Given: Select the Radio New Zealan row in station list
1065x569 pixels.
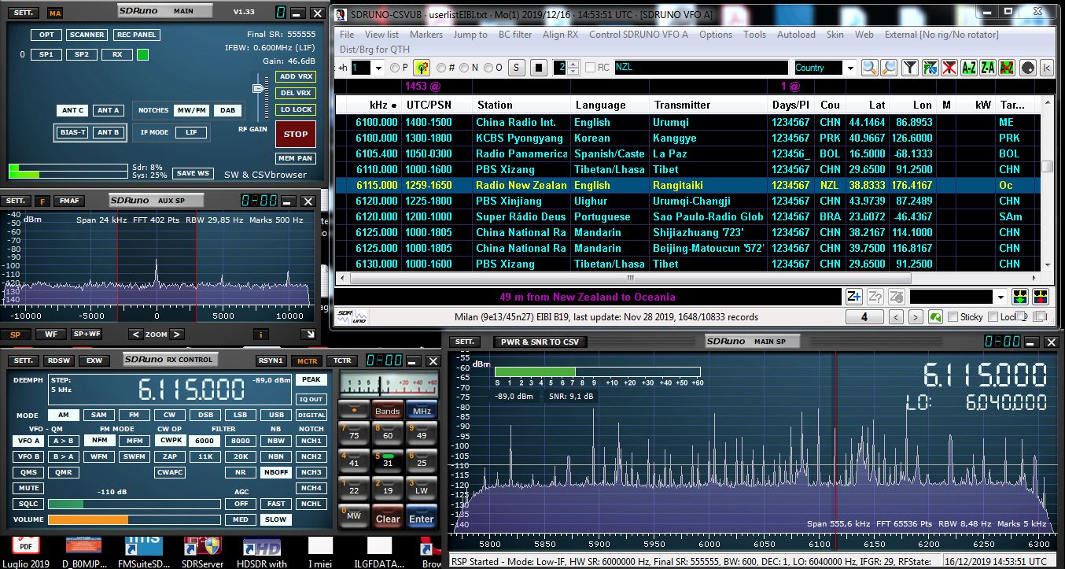Looking at the screenshot, I should (x=689, y=185).
